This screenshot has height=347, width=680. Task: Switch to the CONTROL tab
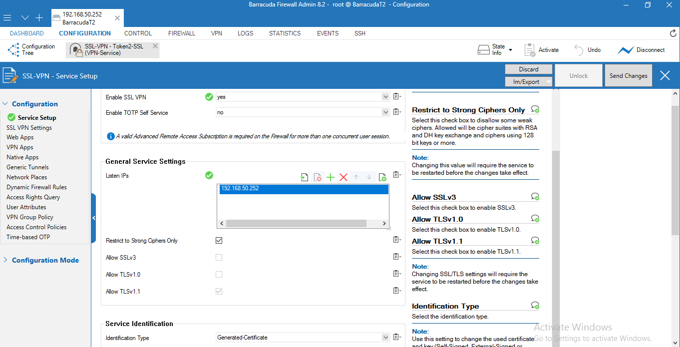coord(138,33)
